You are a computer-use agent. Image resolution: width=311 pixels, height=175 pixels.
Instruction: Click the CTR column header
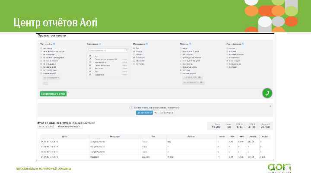coord(232,137)
